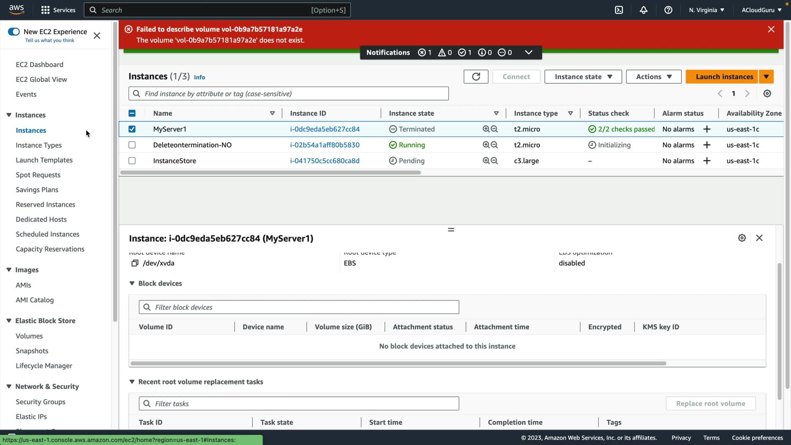Click zoom-in filter icon for Terminated state

[x=486, y=129]
